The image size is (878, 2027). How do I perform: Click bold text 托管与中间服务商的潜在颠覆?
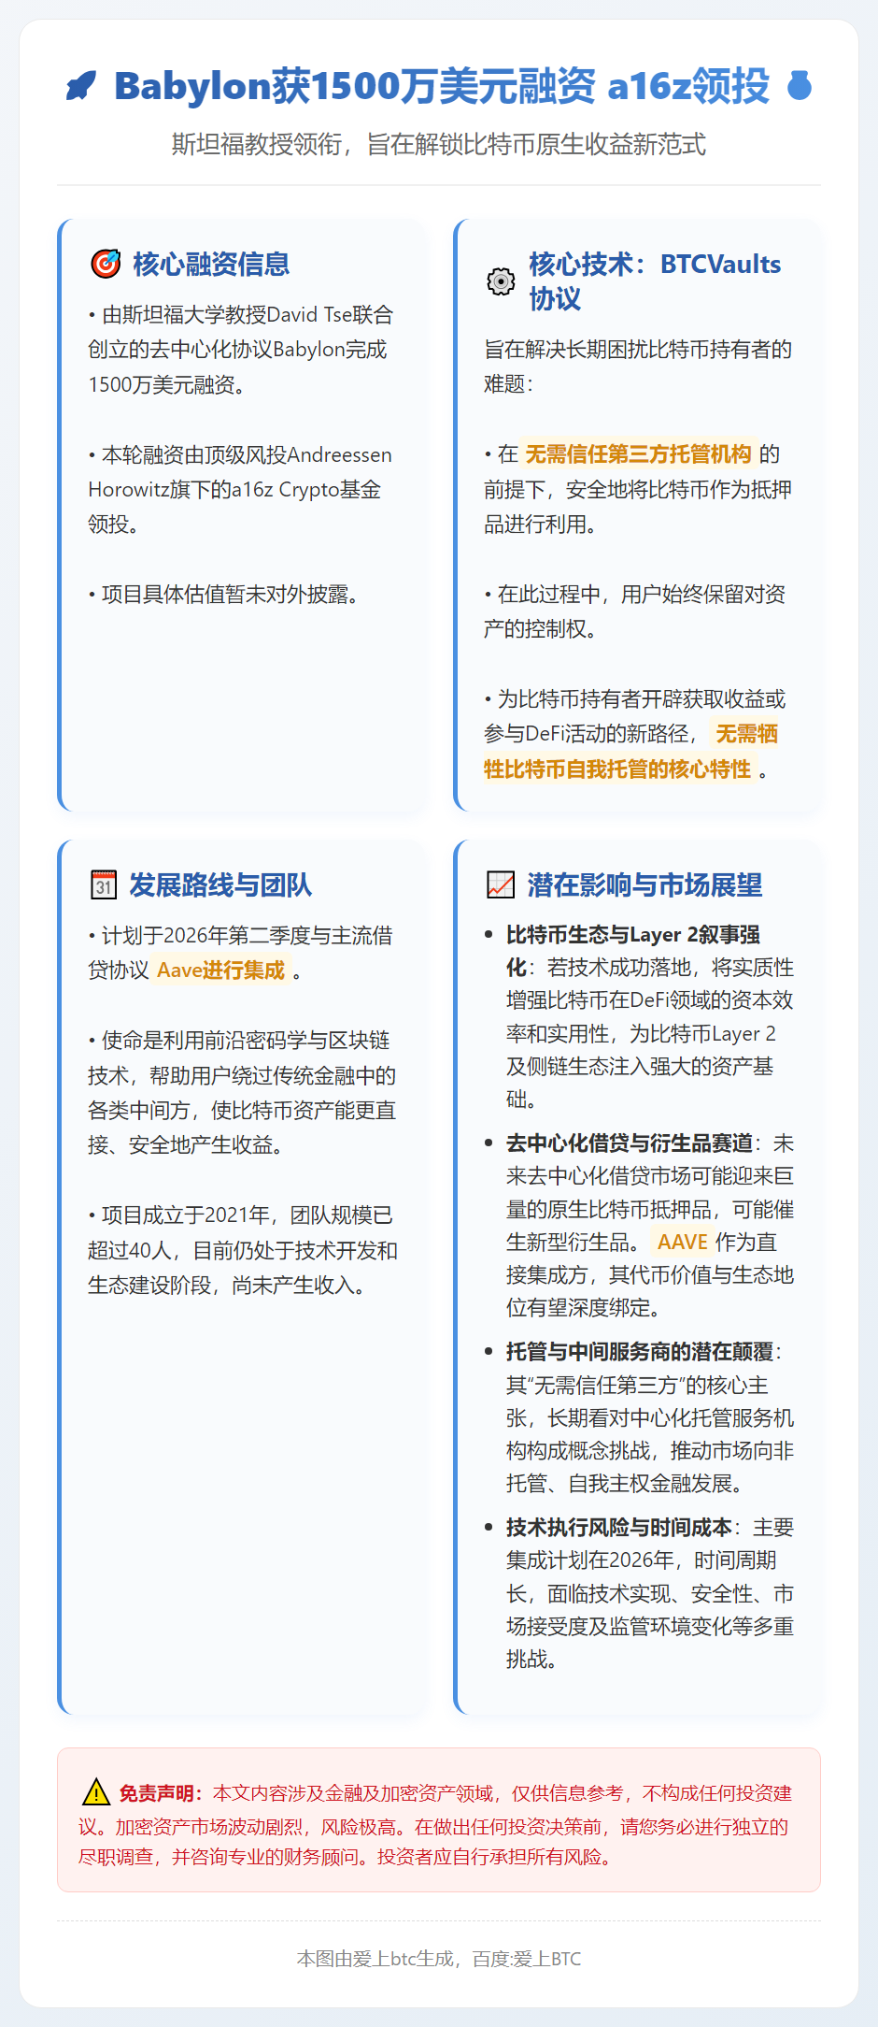(x=640, y=1352)
